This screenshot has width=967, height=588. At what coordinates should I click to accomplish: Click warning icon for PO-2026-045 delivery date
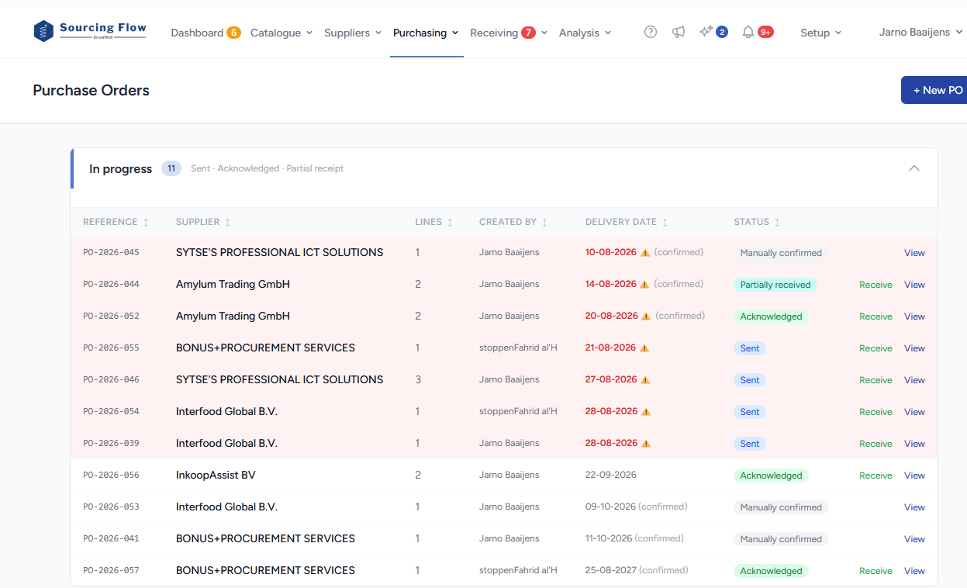[x=645, y=253]
